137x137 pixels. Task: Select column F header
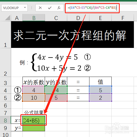tap(123, 18)
